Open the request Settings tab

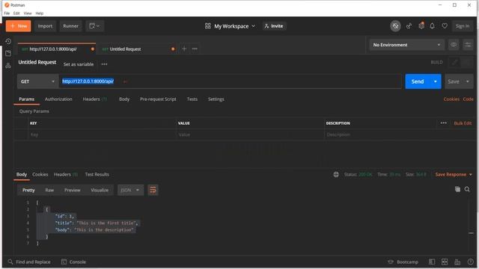pos(216,99)
